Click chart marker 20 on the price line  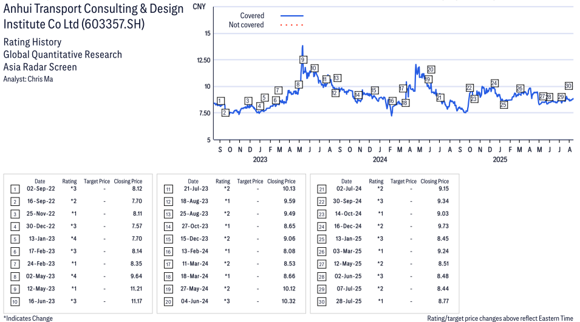tap(431, 70)
